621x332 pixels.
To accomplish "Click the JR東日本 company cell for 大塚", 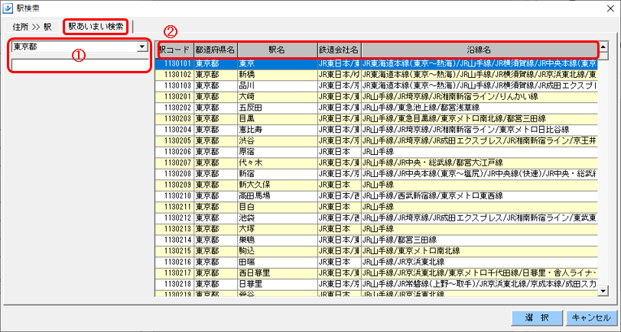I will pyautogui.click(x=339, y=229).
